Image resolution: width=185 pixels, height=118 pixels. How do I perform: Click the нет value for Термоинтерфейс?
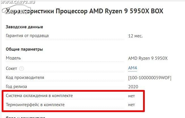pos(131,105)
